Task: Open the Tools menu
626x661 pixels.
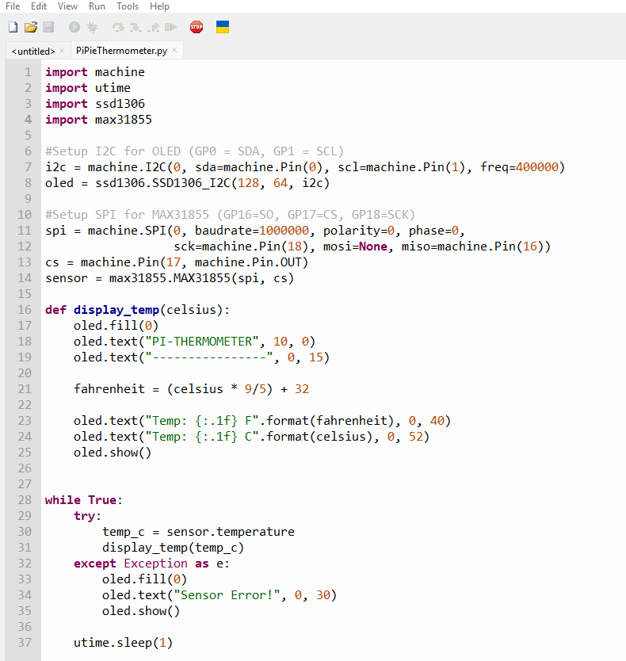Action: coord(128,6)
